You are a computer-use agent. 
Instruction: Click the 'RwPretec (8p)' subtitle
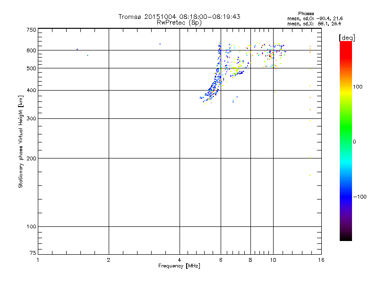click(179, 23)
